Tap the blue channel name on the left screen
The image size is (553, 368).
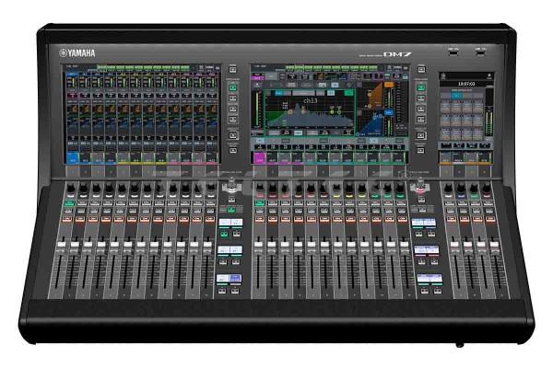click(x=72, y=157)
